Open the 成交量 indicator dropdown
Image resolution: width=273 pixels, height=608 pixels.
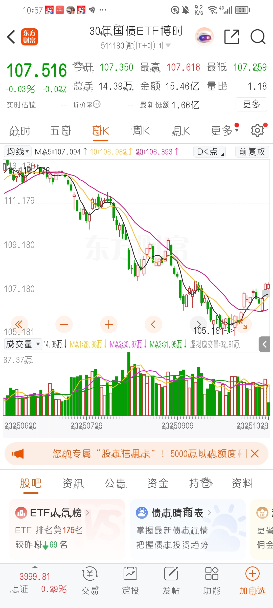(x=23, y=344)
